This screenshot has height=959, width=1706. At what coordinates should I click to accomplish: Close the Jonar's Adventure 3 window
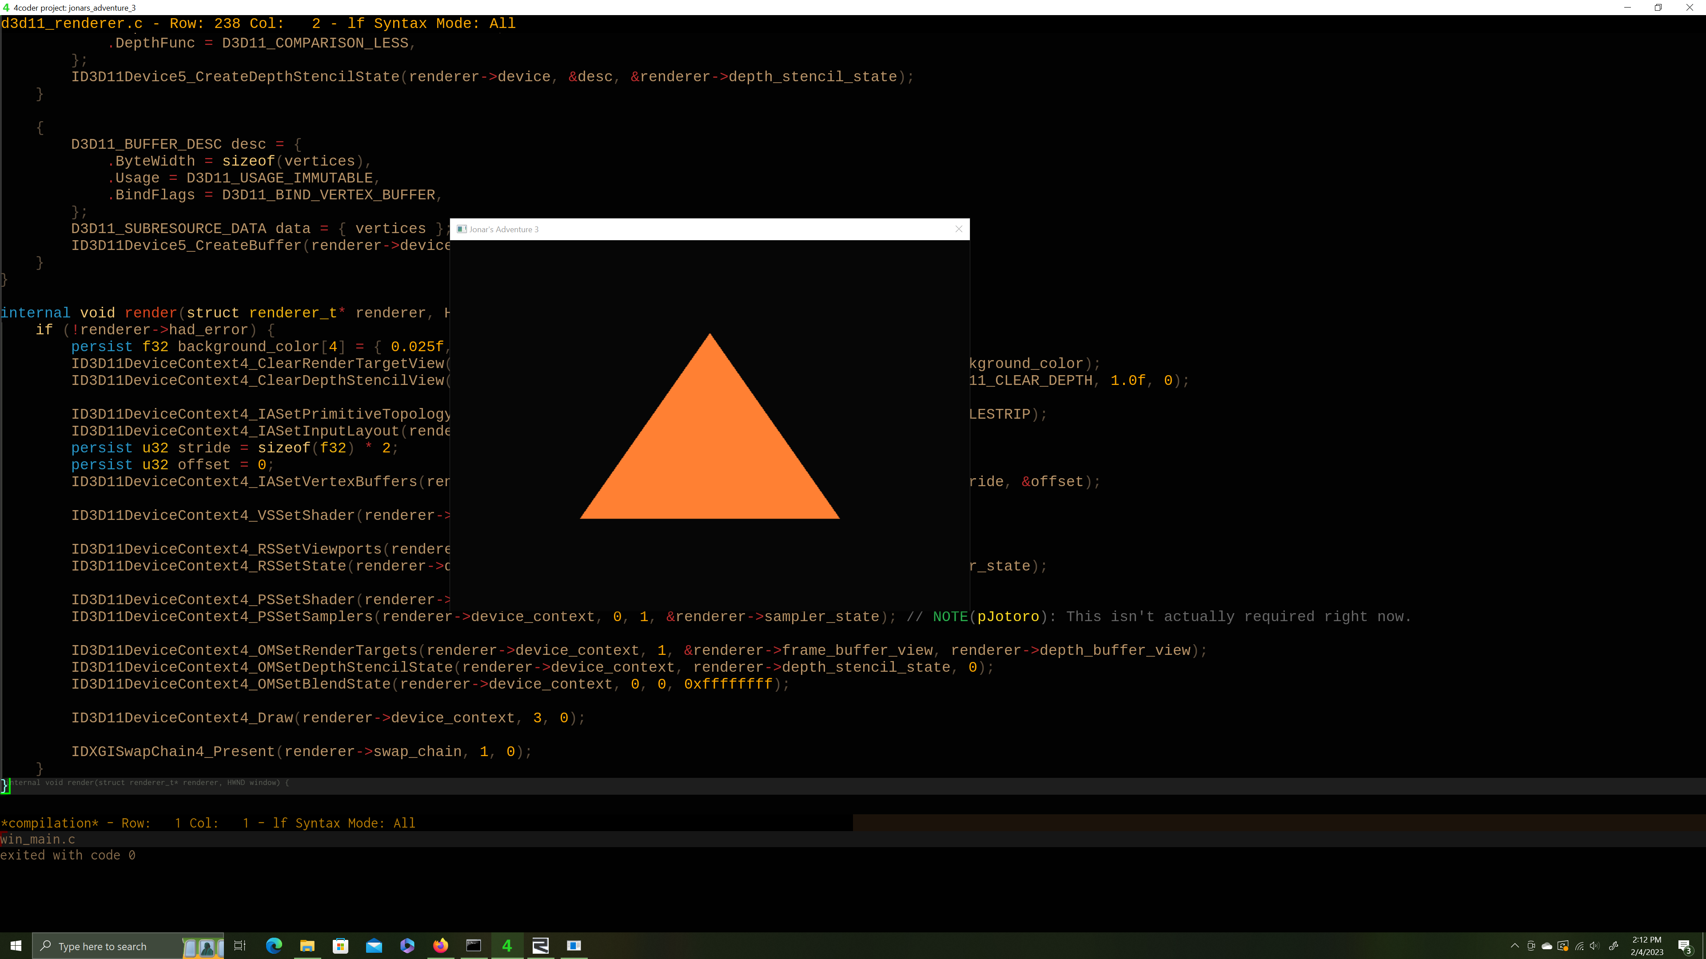pyautogui.click(x=958, y=229)
